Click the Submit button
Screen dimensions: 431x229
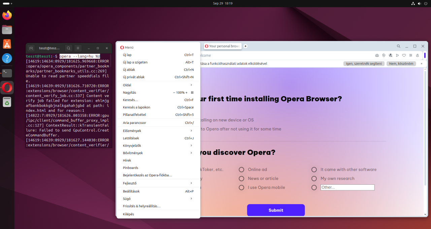pyautogui.click(x=276, y=210)
